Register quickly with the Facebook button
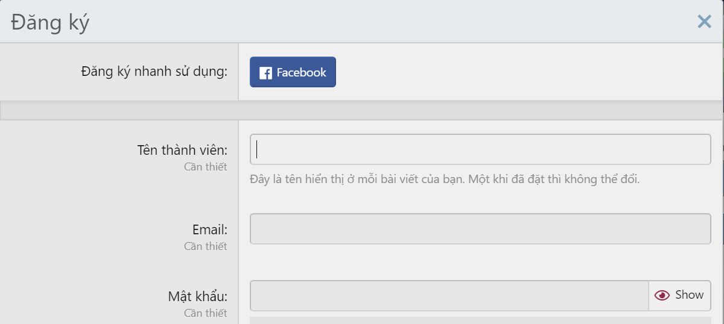This screenshot has height=324, width=724. coord(293,72)
